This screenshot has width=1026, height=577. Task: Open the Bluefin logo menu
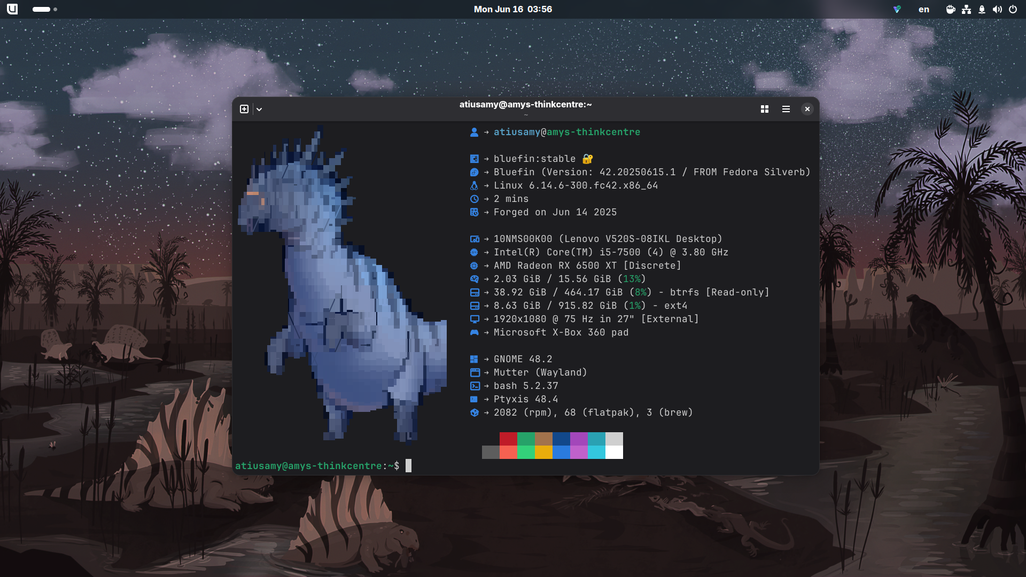click(x=12, y=9)
